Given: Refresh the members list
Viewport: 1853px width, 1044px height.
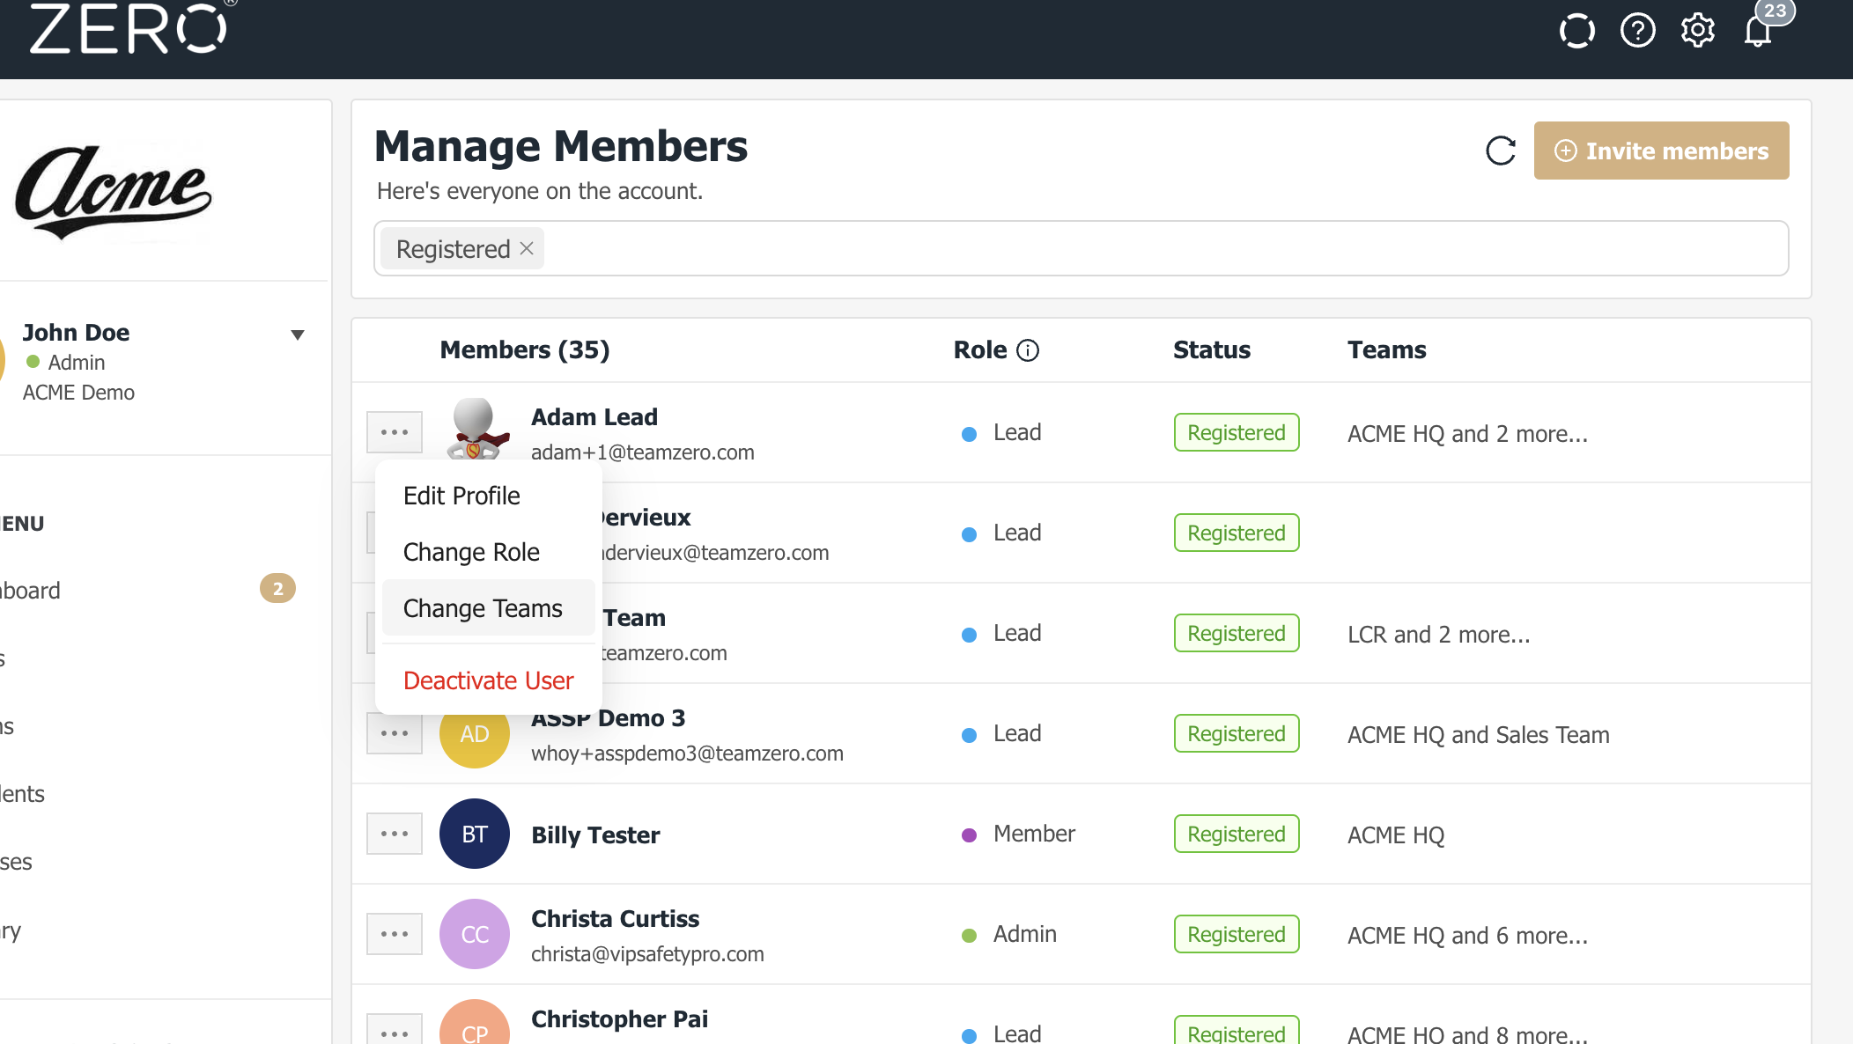Looking at the screenshot, I should pos(1501,151).
